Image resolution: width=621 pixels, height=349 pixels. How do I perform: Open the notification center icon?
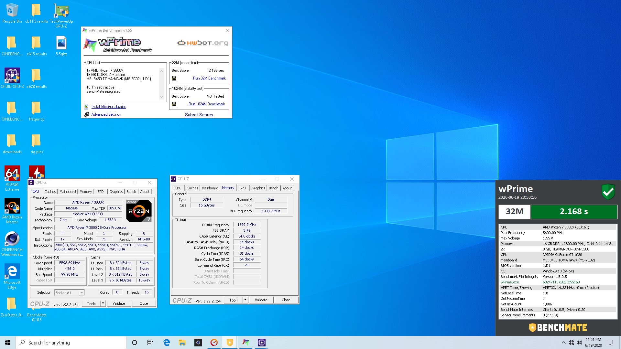click(x=610, y=343)
